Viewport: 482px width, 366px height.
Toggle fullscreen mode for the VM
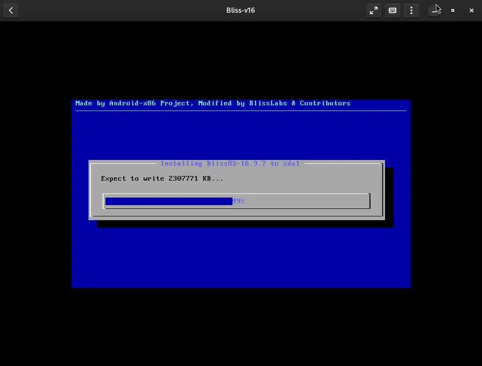tap(373, 10)
